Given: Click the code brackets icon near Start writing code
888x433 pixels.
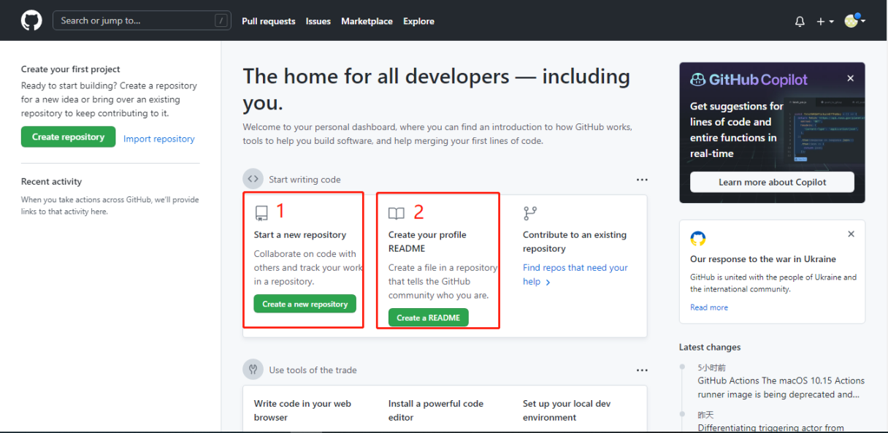Looking at the screenshot, I should (x=253, y=178).
